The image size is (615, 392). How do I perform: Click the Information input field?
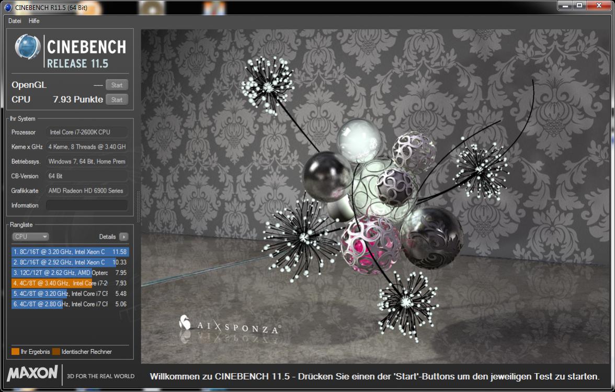(x=87, y=205)
